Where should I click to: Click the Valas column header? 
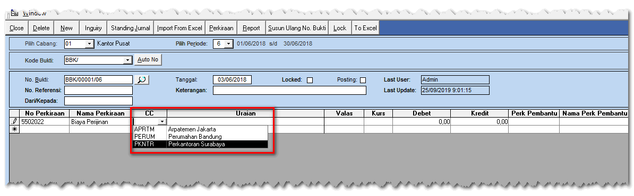(344, 113)
